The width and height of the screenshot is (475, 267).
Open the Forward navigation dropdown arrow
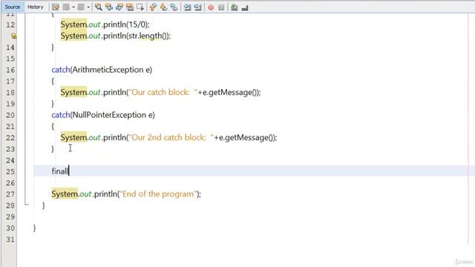coord(88,7)
